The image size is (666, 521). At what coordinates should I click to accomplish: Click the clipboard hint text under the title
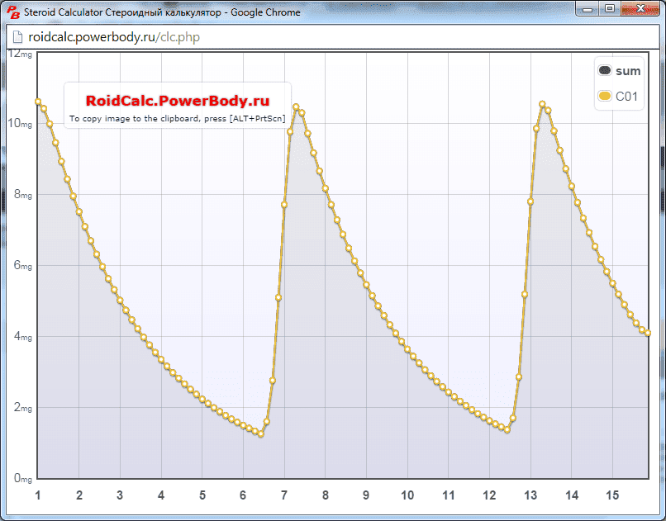(x=178, y=119)
